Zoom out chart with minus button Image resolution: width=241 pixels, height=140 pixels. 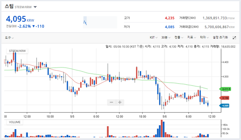(x=111, y=102)
